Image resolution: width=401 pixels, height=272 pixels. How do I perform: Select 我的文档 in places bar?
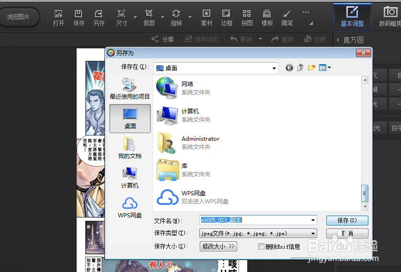click(130, 147)
